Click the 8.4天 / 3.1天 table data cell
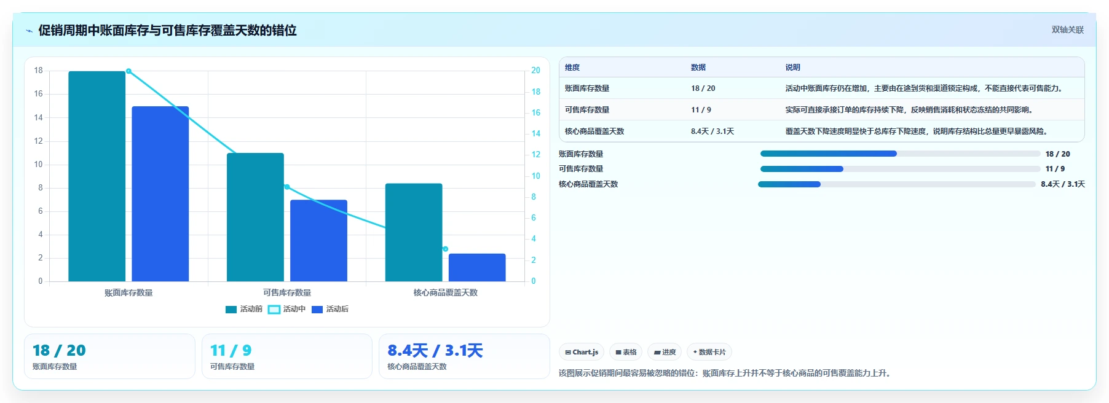Image resolution: width=1109 pixels, height=403 pixels. click(712, 131)
